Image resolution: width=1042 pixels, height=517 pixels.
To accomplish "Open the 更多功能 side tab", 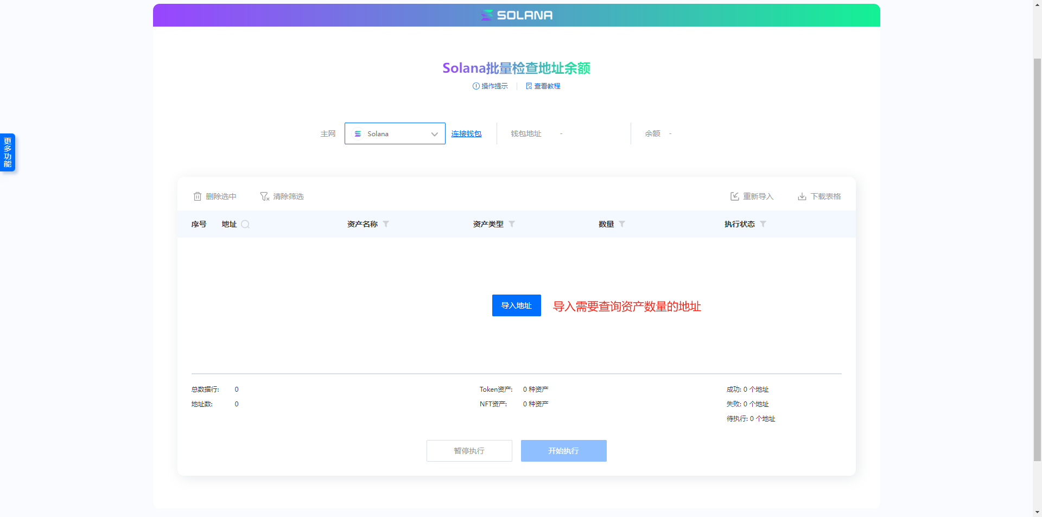I will coord(8,152).
